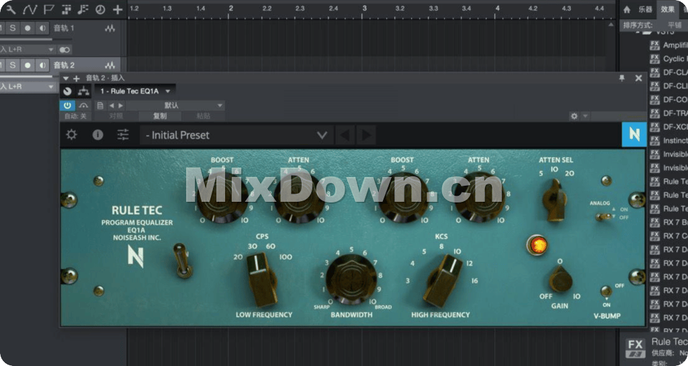Click the plus icon in insert window header
688x366 pixels.
(x=77, y=78)
